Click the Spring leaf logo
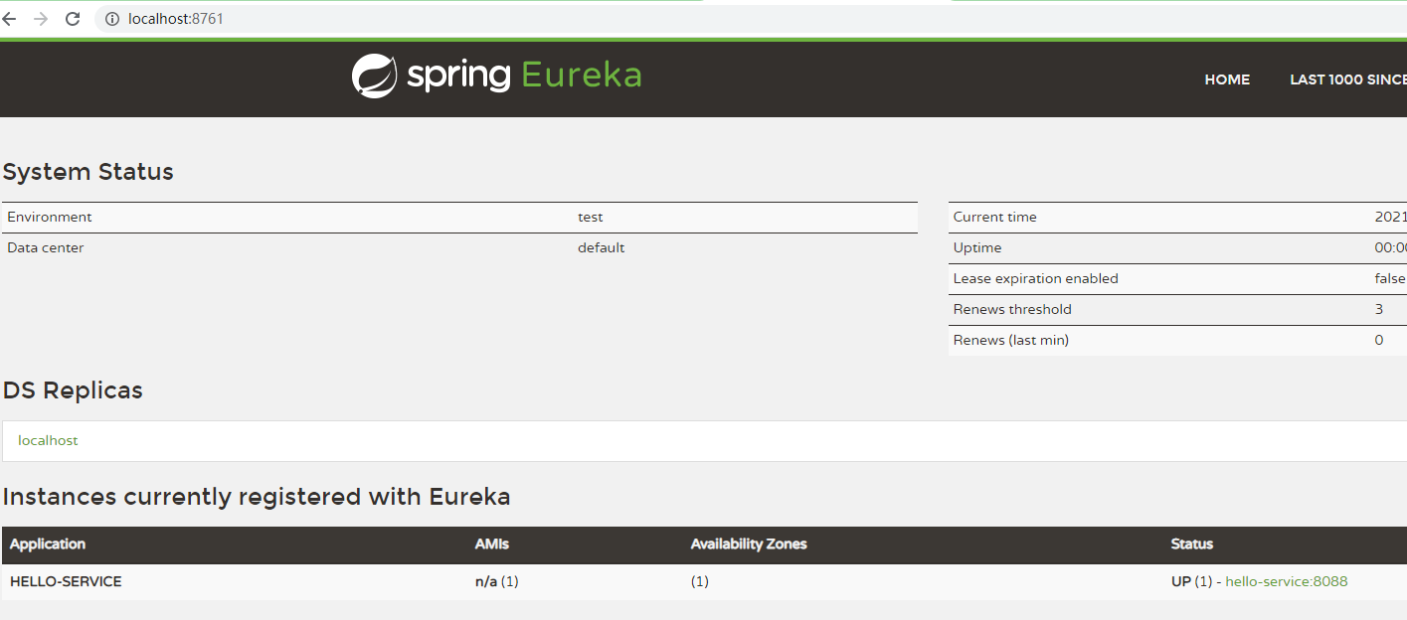 click(374, 76)
